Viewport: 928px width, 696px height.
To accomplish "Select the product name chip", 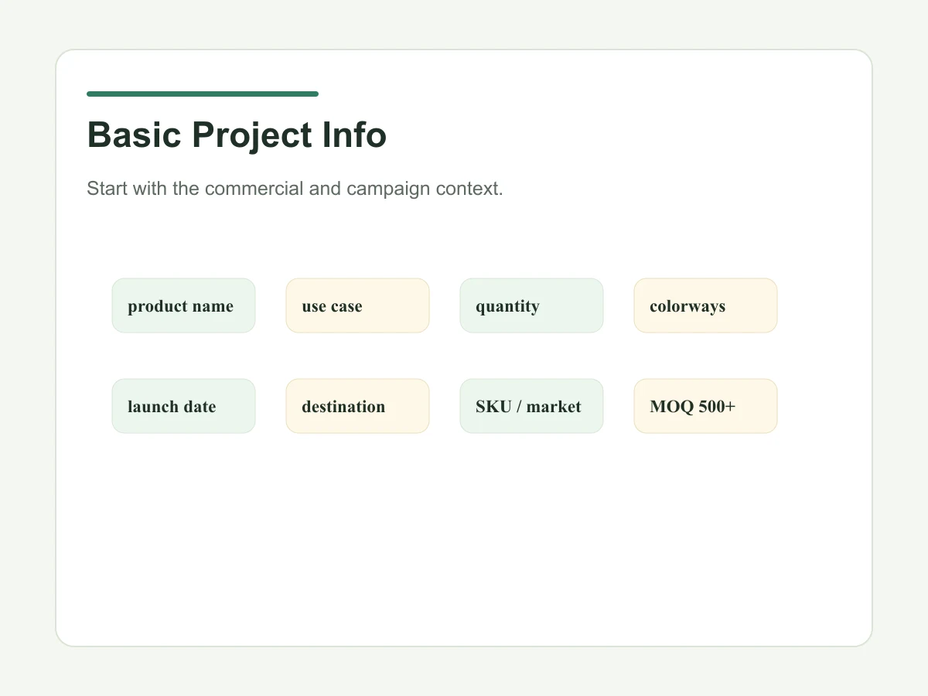I will tap(183, 305).
